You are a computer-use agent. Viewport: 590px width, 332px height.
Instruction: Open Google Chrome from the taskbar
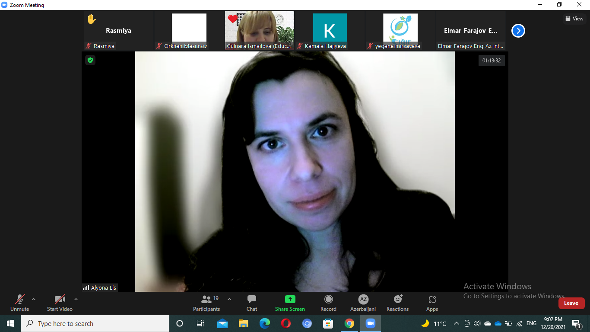pyautogui.click(x=349, y=323)
